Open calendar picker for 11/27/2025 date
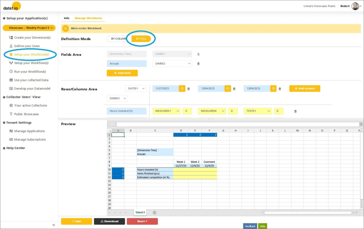This screenshot has height=229, width=364. [x=182, y=89]
